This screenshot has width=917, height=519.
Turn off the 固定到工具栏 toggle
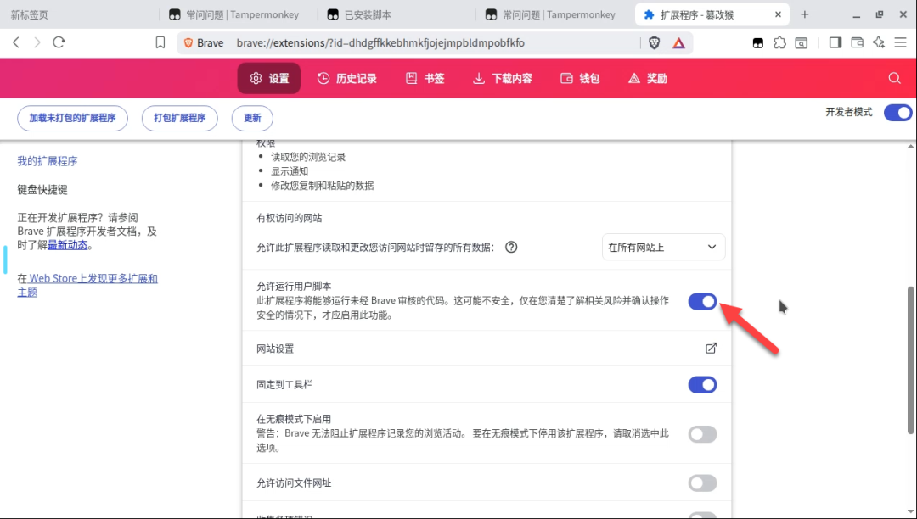(702, 385)
